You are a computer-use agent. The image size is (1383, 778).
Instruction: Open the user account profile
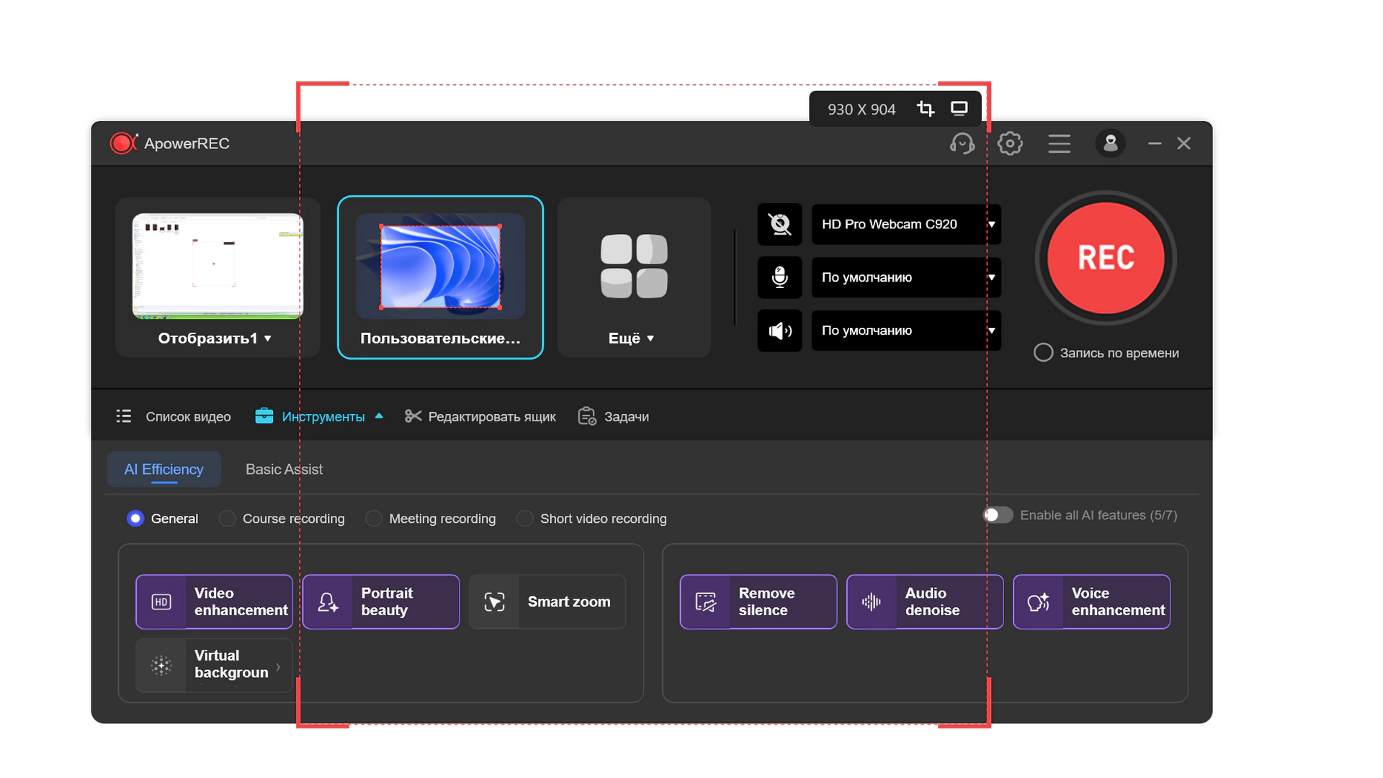(1110, 143)
